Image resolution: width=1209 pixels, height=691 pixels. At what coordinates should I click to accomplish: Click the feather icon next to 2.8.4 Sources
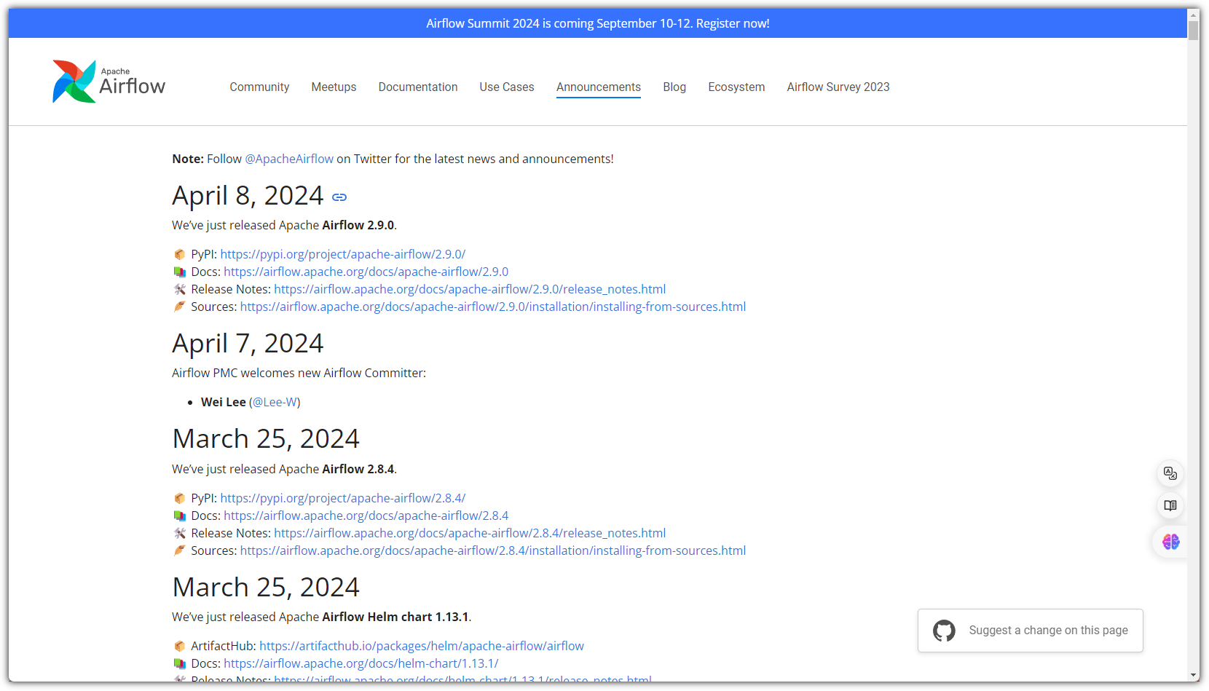[180, 550]
